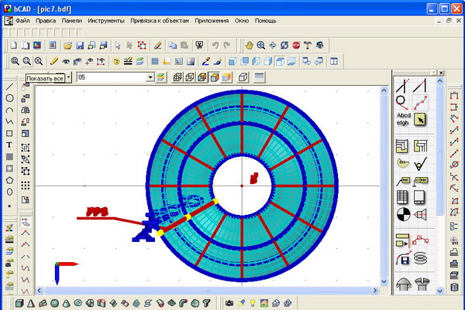The height and width of the screenshot is (310, 465).
Task: Select the Circle drawing tool
Action: pos(9,98)
